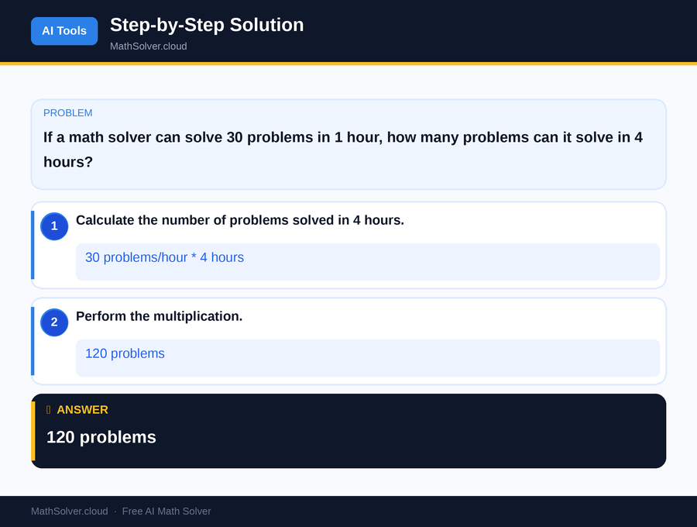
Task: Click the final answer text 120 problems
Action: (x=101, y=437)
